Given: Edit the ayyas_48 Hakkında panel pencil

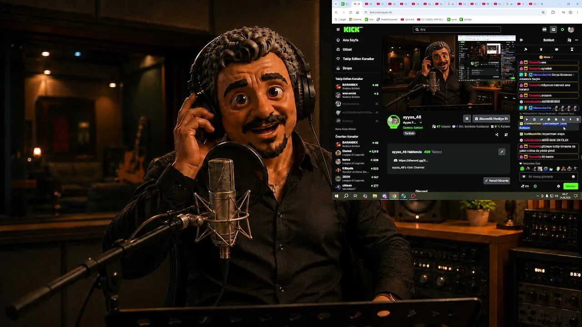Looking at the screenshot, I should (x=502, y=152).
